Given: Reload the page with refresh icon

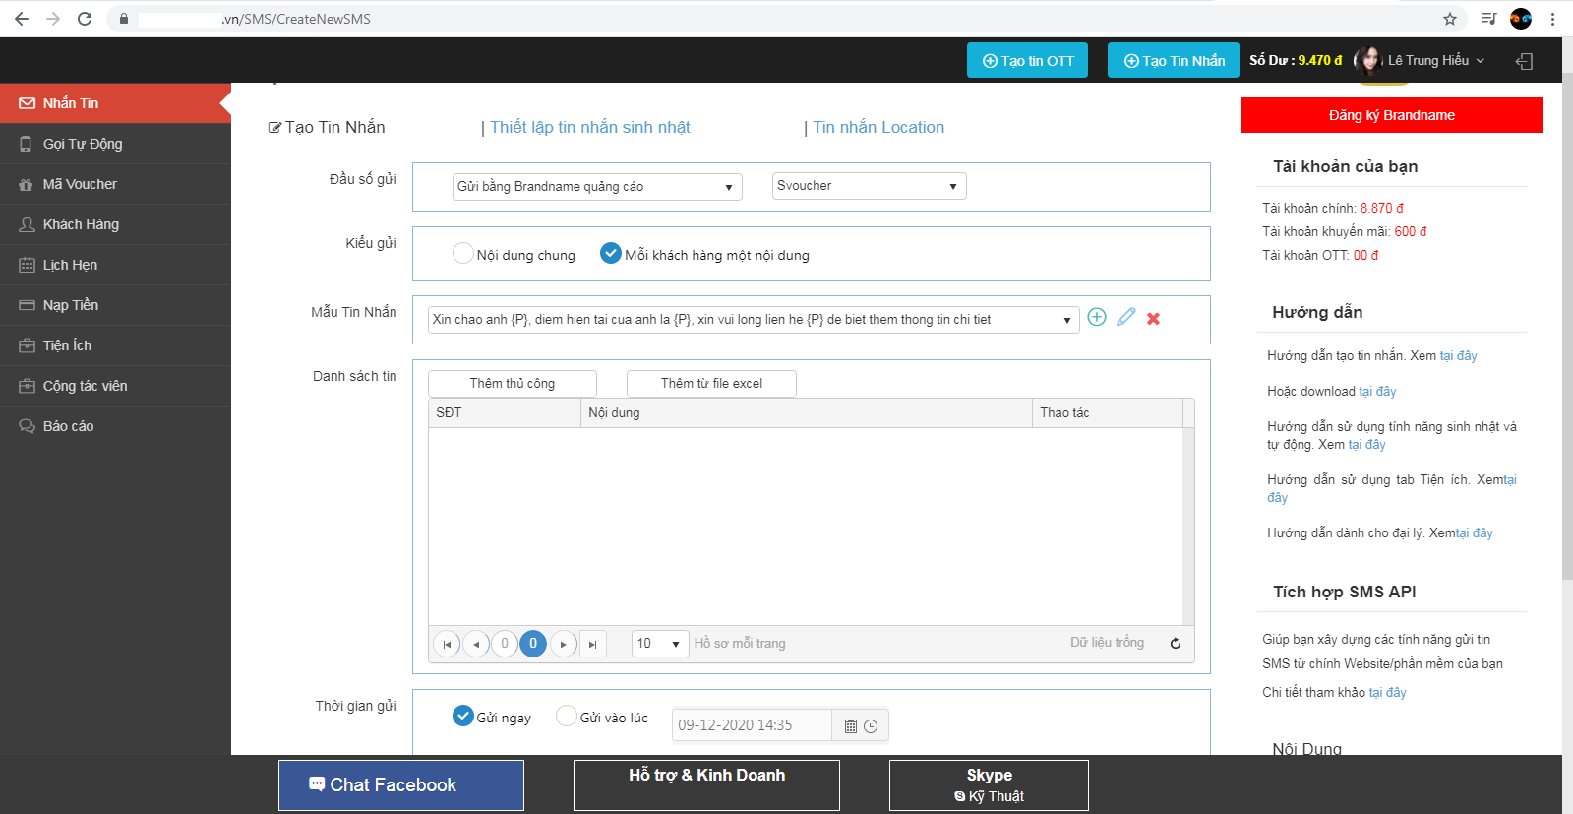Looking at the screenshot, I should coord(85,19).
